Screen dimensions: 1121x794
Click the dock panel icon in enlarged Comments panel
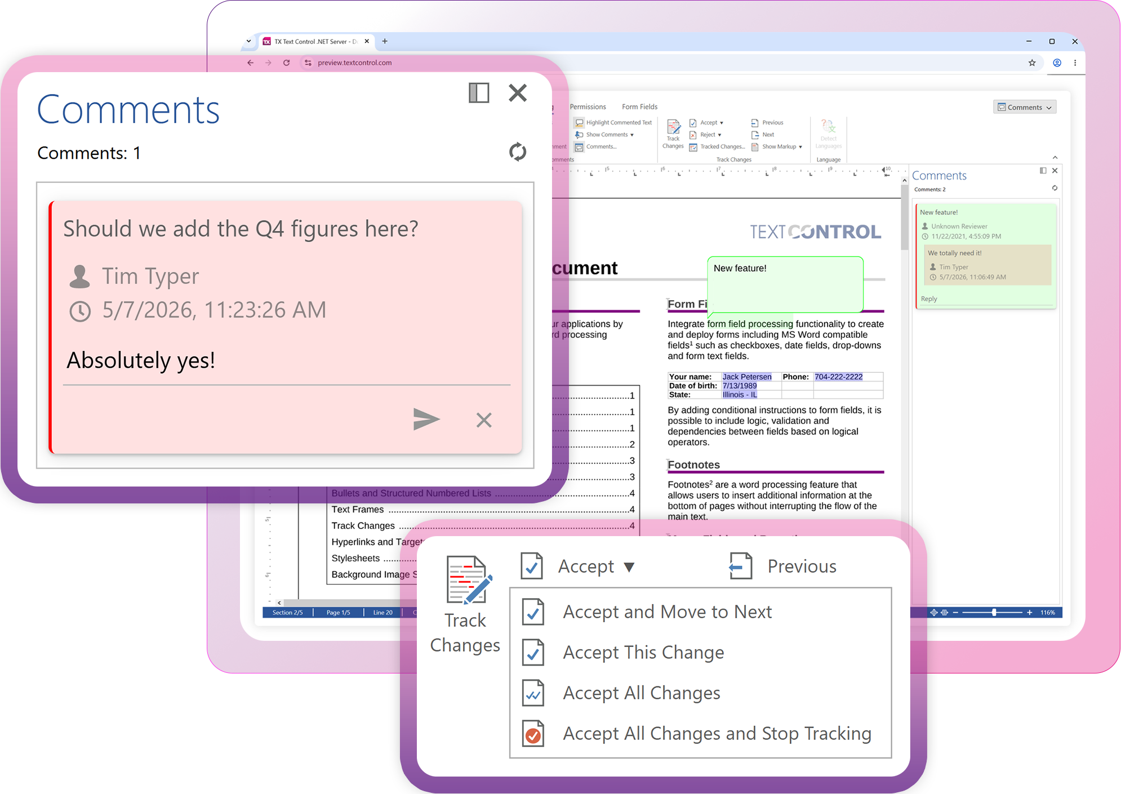point(479,93)
